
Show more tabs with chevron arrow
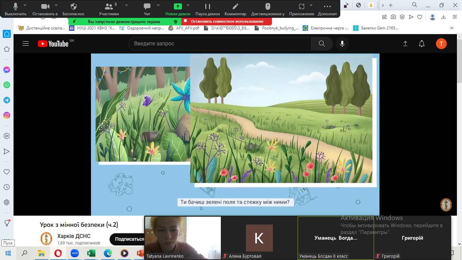click(383, 5)
